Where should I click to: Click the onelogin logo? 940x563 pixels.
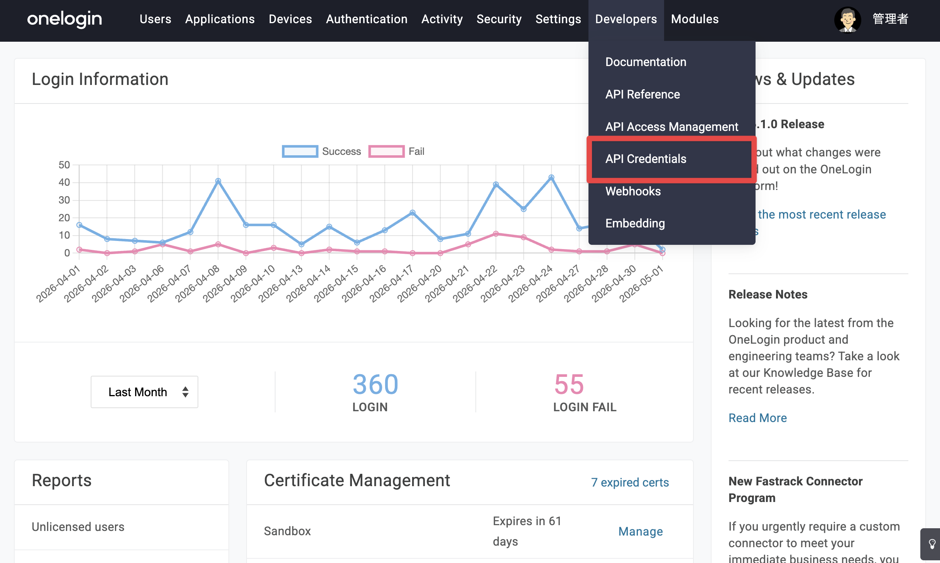(x=64, y=19)
